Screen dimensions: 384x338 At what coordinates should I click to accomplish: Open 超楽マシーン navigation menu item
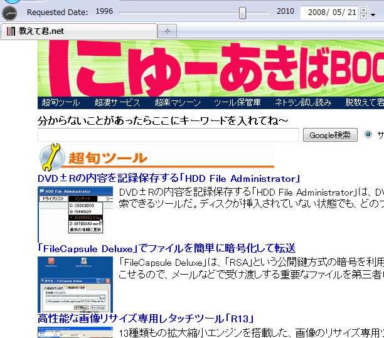178,102
